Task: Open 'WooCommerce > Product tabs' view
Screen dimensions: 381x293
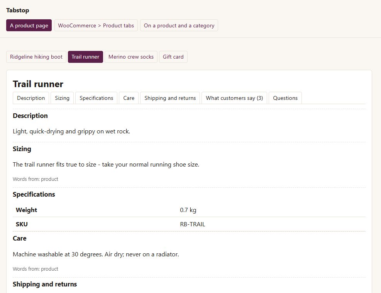Action: (x=96, y=25)
